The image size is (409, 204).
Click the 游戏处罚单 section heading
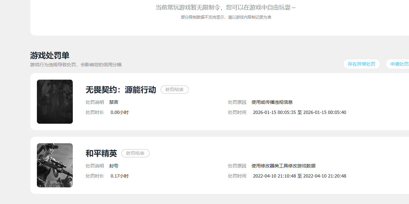tap(50, 55)
